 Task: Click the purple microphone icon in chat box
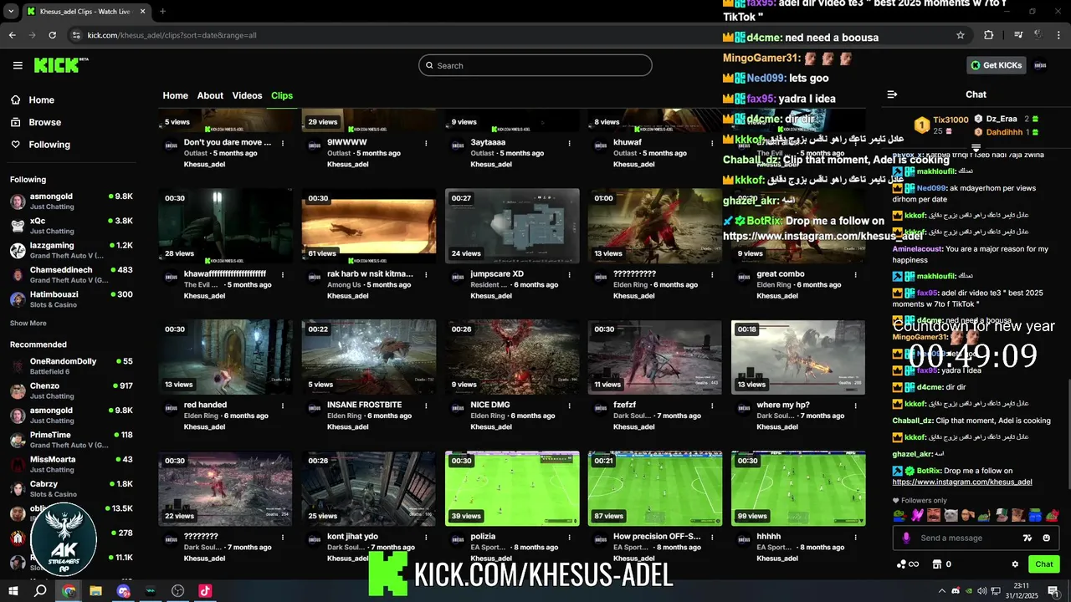tap(905, 538)
